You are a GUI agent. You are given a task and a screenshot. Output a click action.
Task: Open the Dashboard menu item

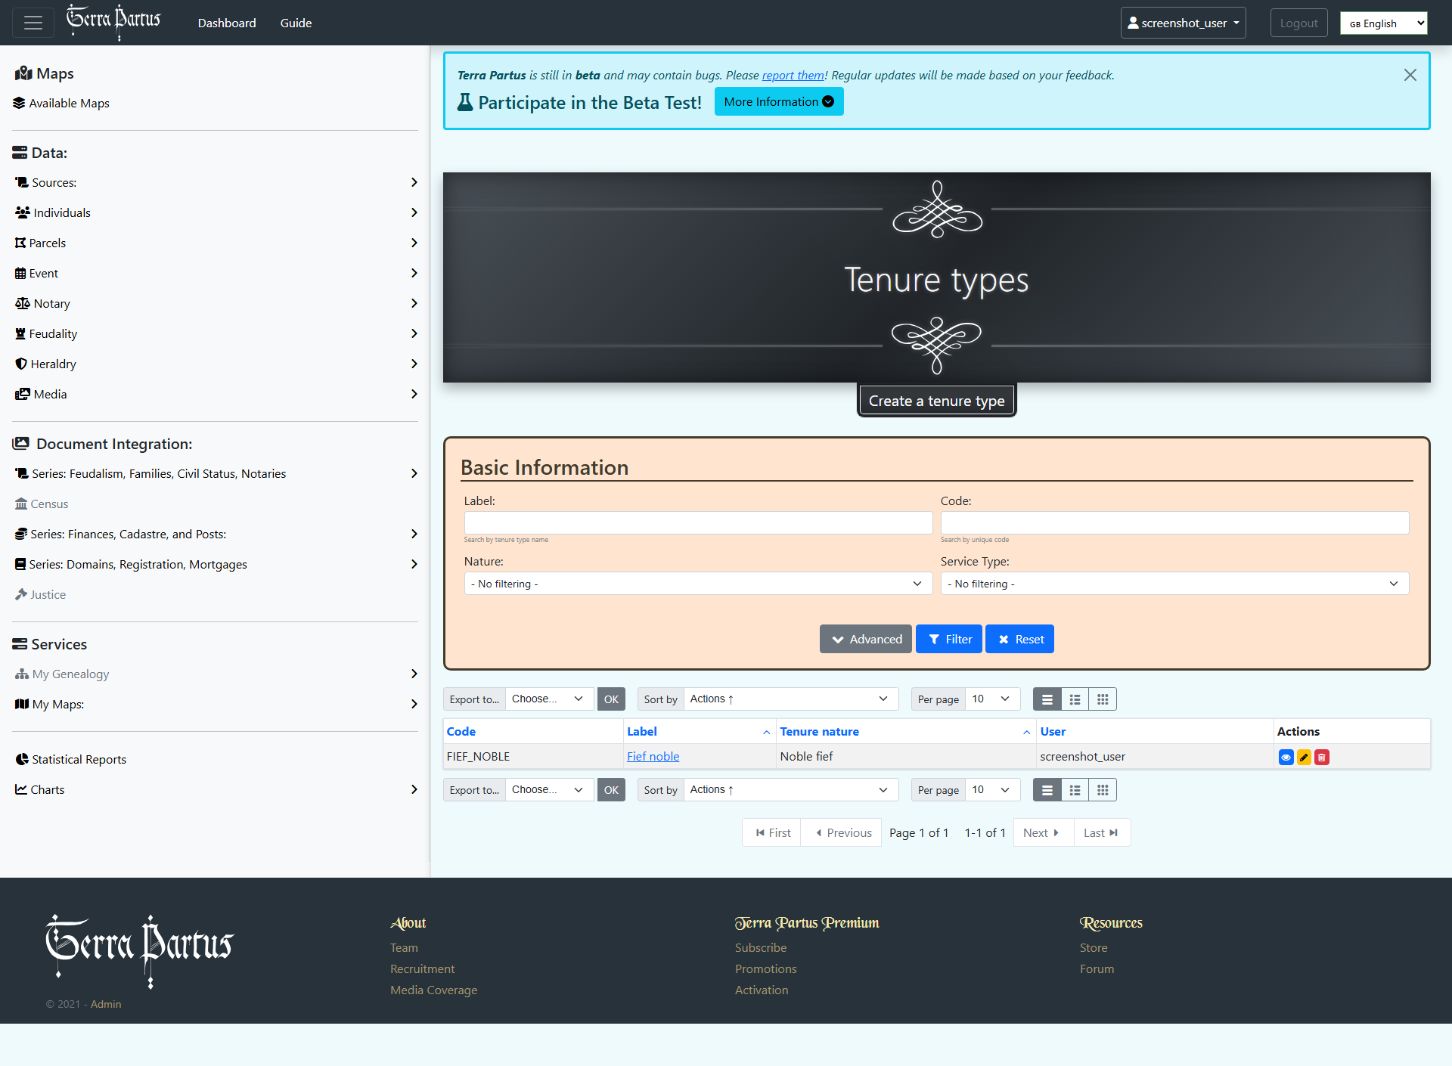pyautogui.click(x=227, y=23)
